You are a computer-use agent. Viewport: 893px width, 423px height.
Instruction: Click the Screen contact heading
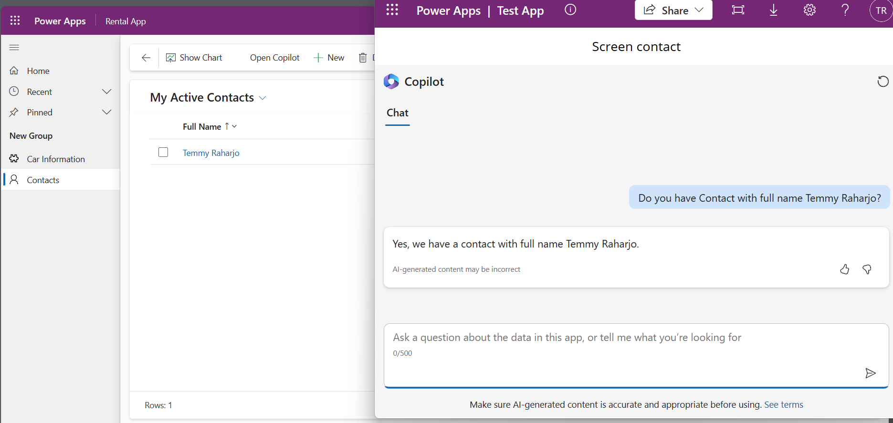pos(636,47)
